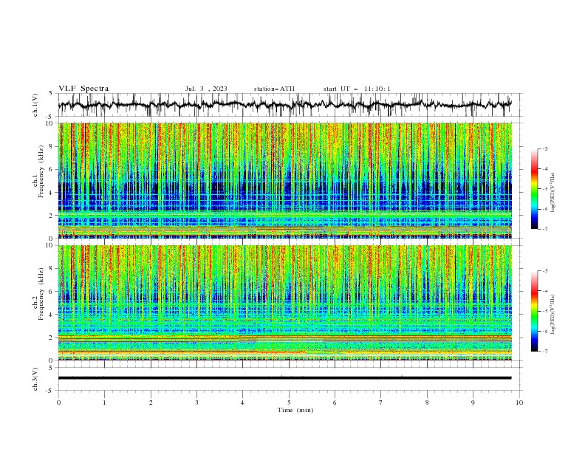Click the "station=ATH" label

274,89
